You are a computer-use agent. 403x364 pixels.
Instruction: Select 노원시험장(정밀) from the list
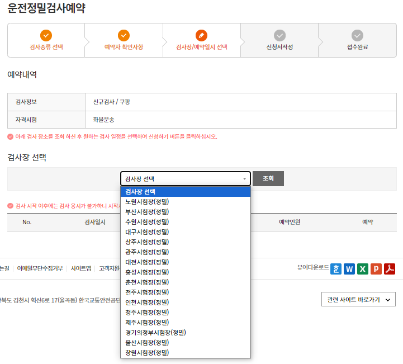click(x=186, y=202)
